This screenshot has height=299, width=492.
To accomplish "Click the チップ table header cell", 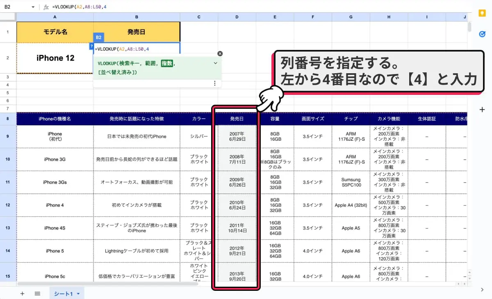I will (x=351, y=119).
